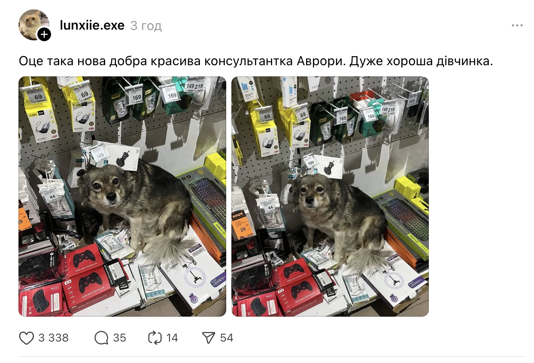Like the post with the heart icon
Screen dimensions: 534x363
(x=27, y=338)
